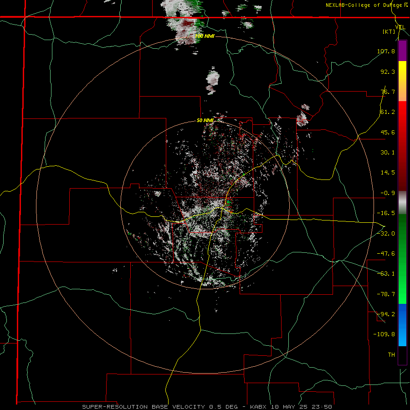The width and height of the screenshot is (410, 410).
Task: Click the 30.1 legend value
Action: point(388,153)
